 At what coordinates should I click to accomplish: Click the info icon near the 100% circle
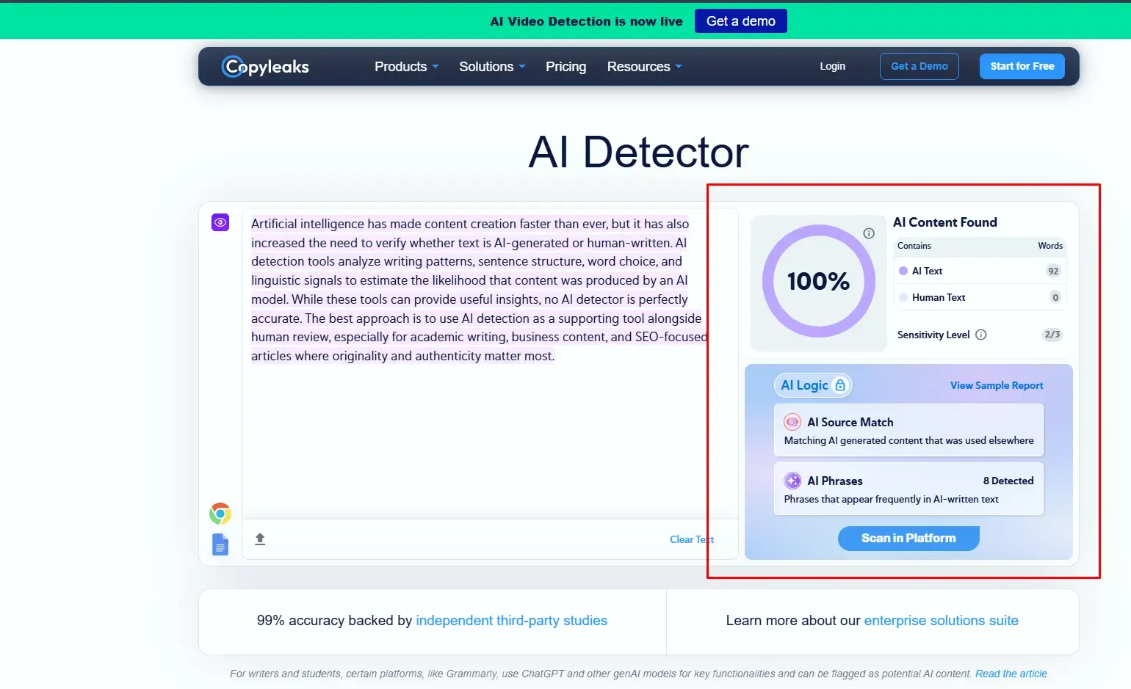[x=869, y=233]
